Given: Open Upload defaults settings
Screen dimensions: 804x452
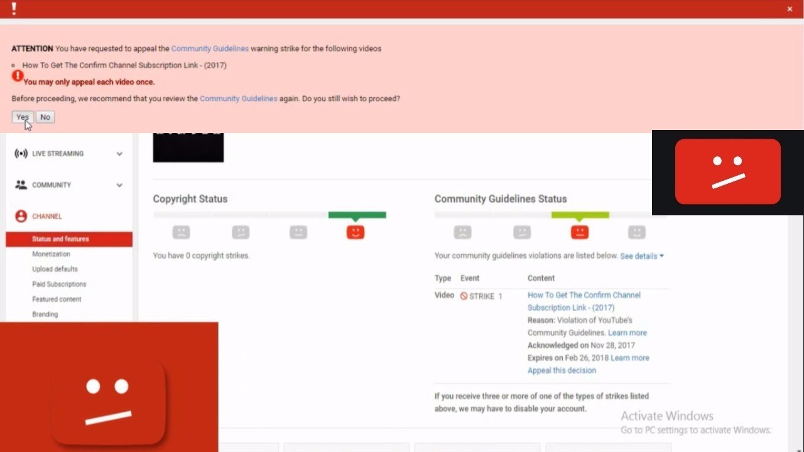Looking at the screenshot, I should pos(55,269).
